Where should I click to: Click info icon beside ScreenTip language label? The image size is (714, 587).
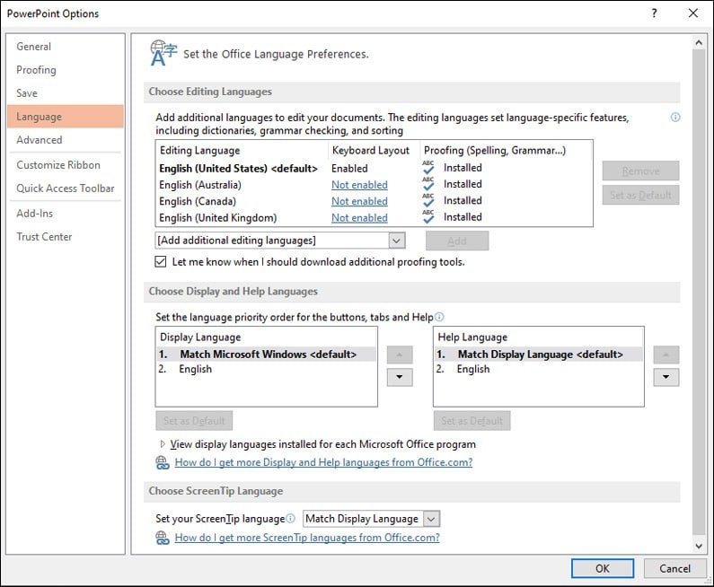coord(290,518)
